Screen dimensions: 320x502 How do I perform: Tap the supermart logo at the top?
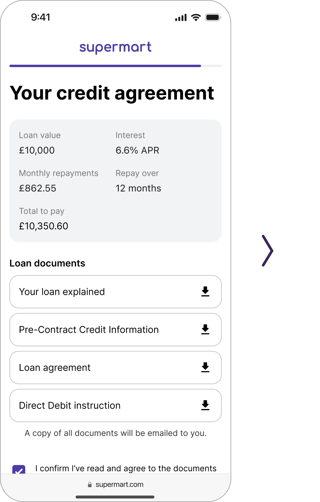coord(115,47)
